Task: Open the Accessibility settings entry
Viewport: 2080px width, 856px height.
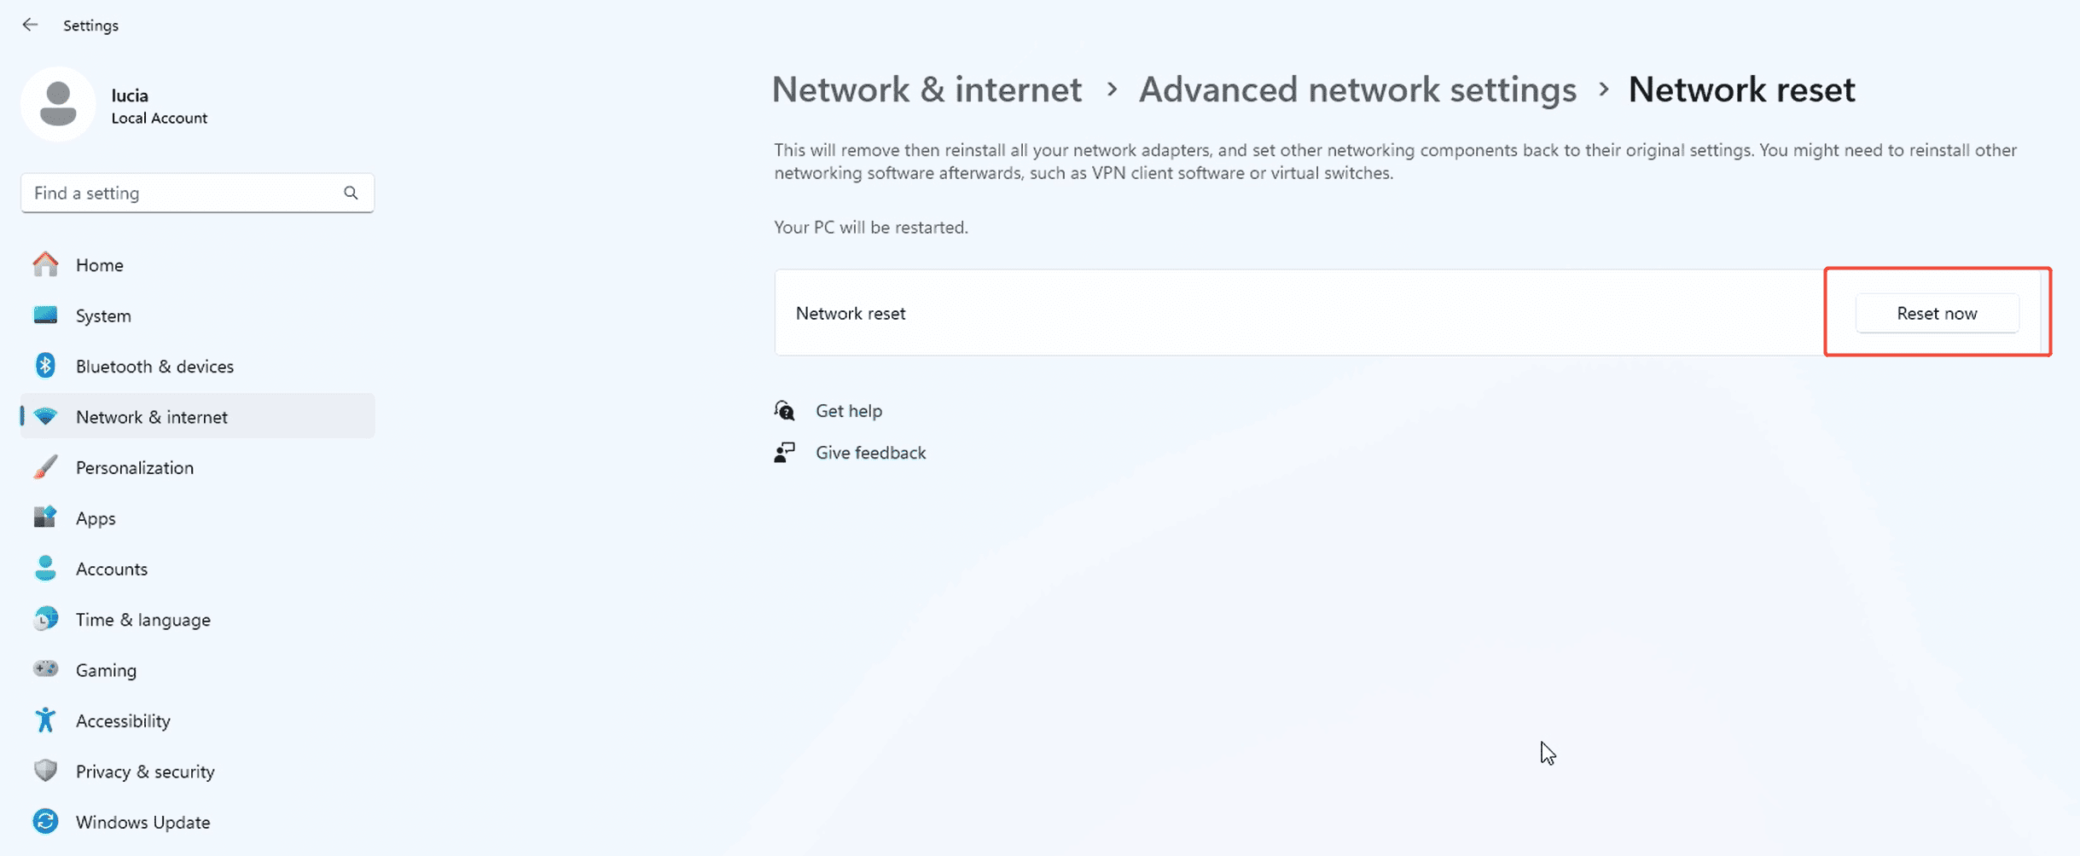Action: pyautogui.click(x=122, y=720)
